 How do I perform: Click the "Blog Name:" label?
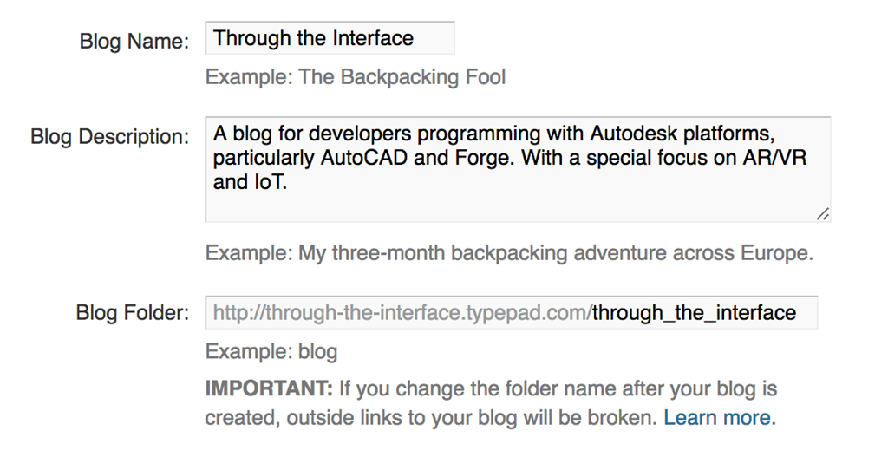[134, 41]
